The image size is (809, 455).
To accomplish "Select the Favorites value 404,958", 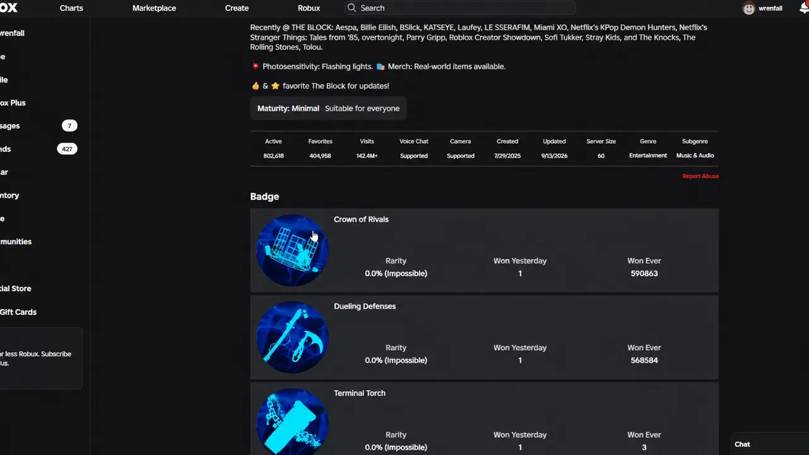I will pos(320,156).
